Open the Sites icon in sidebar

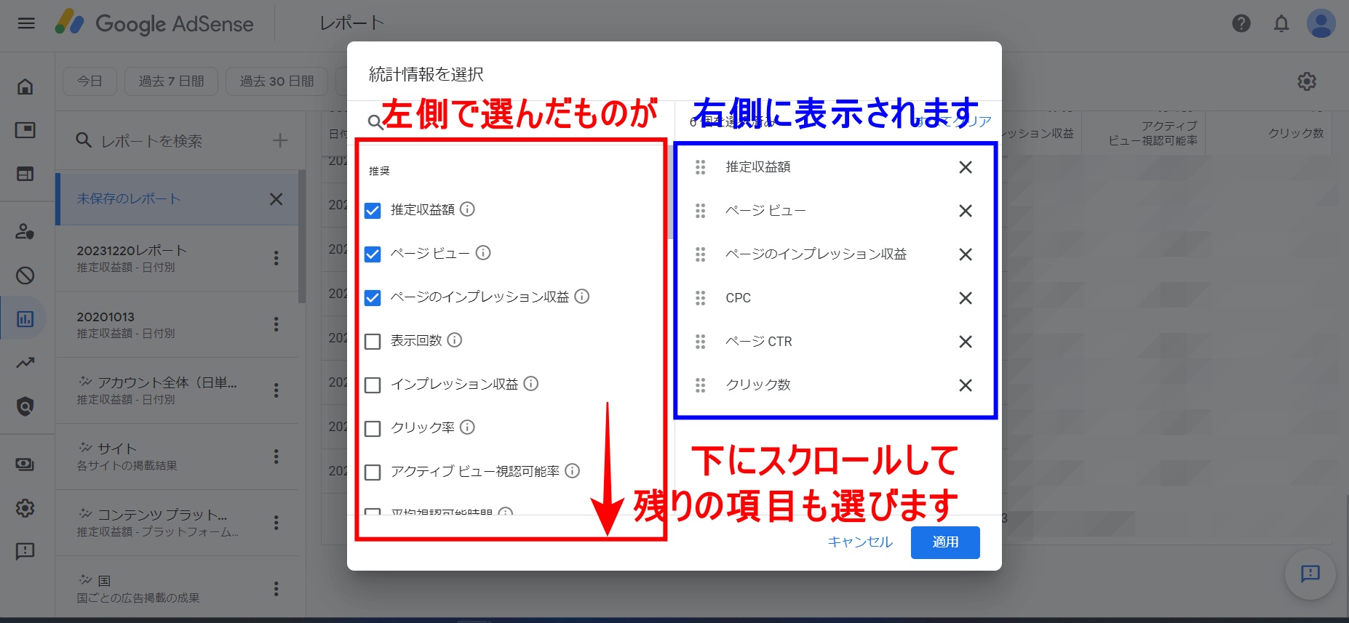[x=25, y=174]
